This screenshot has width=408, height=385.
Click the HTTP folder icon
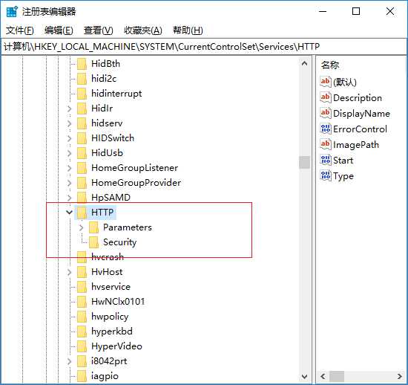coord(82,213)
